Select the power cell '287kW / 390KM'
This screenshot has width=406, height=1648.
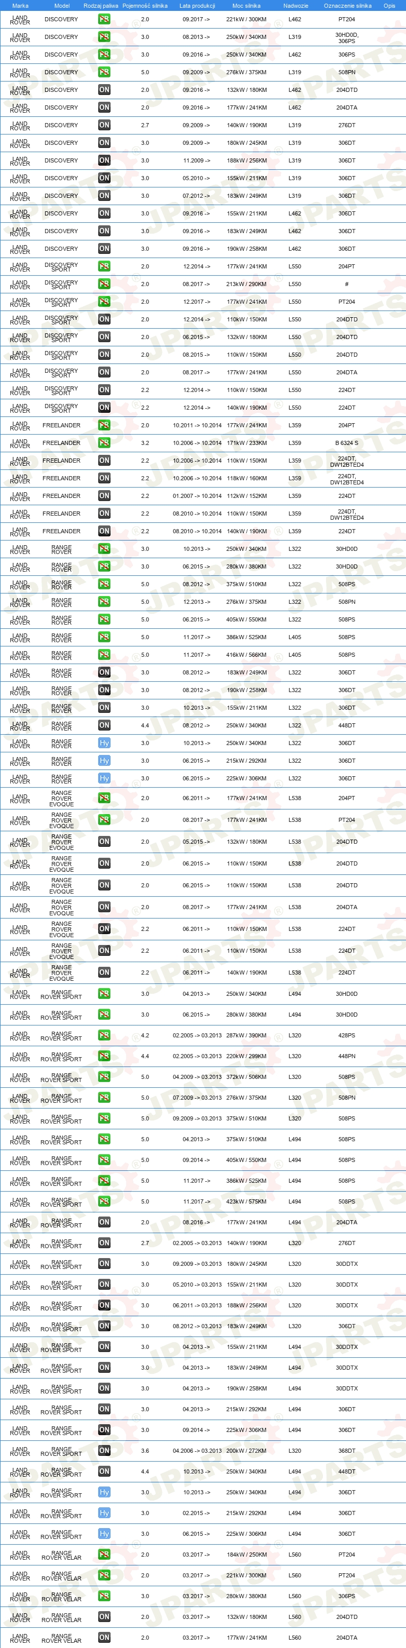click(x=246, y=1036)
